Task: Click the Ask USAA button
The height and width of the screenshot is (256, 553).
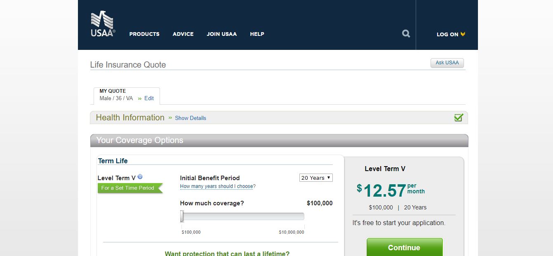Action: coord(447,63)
